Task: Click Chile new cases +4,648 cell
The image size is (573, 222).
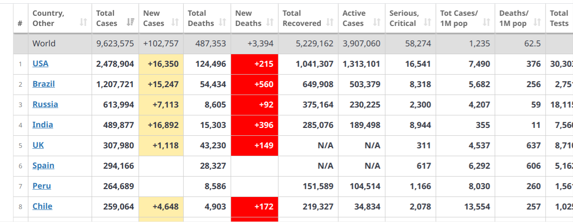Action: (x=161, y=207)
